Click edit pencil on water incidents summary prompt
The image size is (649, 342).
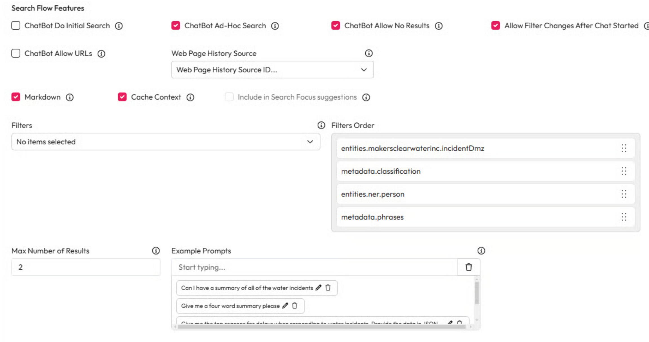pos(319,288)
